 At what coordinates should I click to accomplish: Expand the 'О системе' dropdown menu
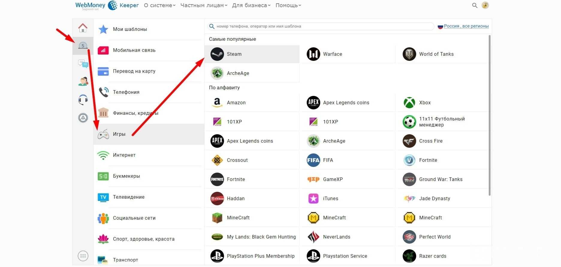click(159, 5)
